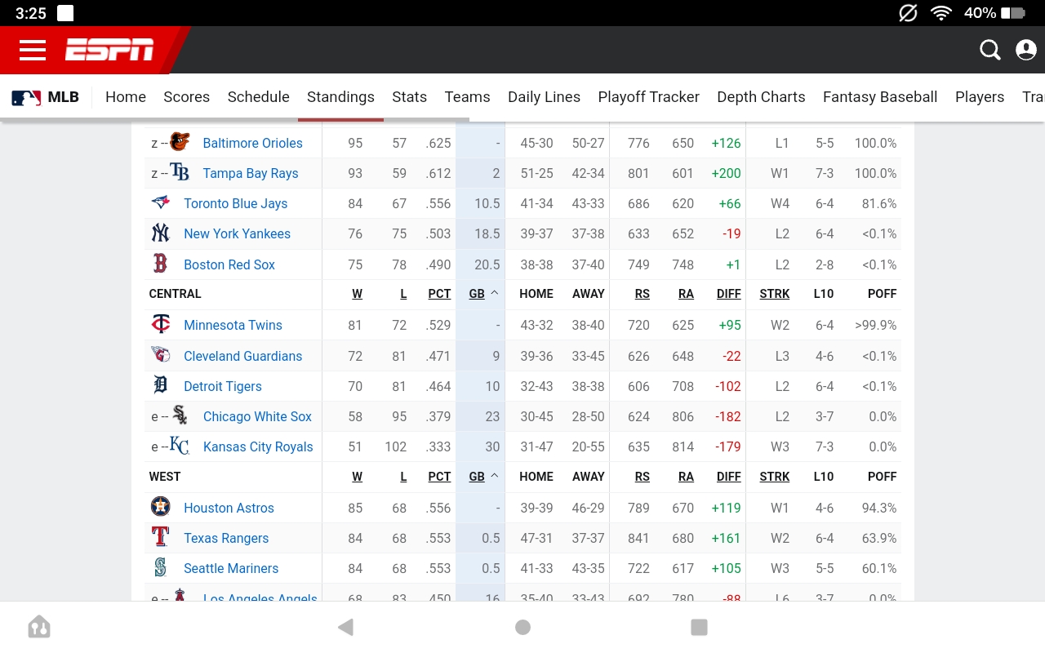Open the Boston Red Sox team link
This screenshot has height=653, width=1045.
(229, 264)
